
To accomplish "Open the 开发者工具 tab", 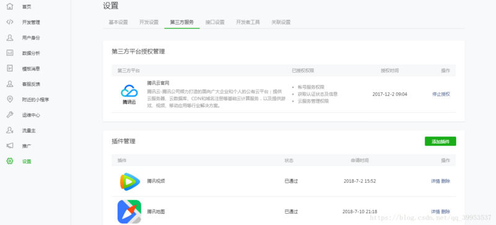I will click(248, 22).
